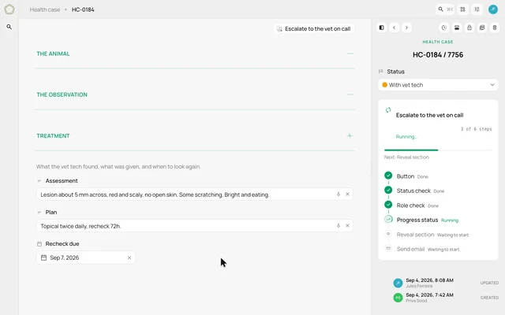Expand The Animal section

(x=350, y=54)
